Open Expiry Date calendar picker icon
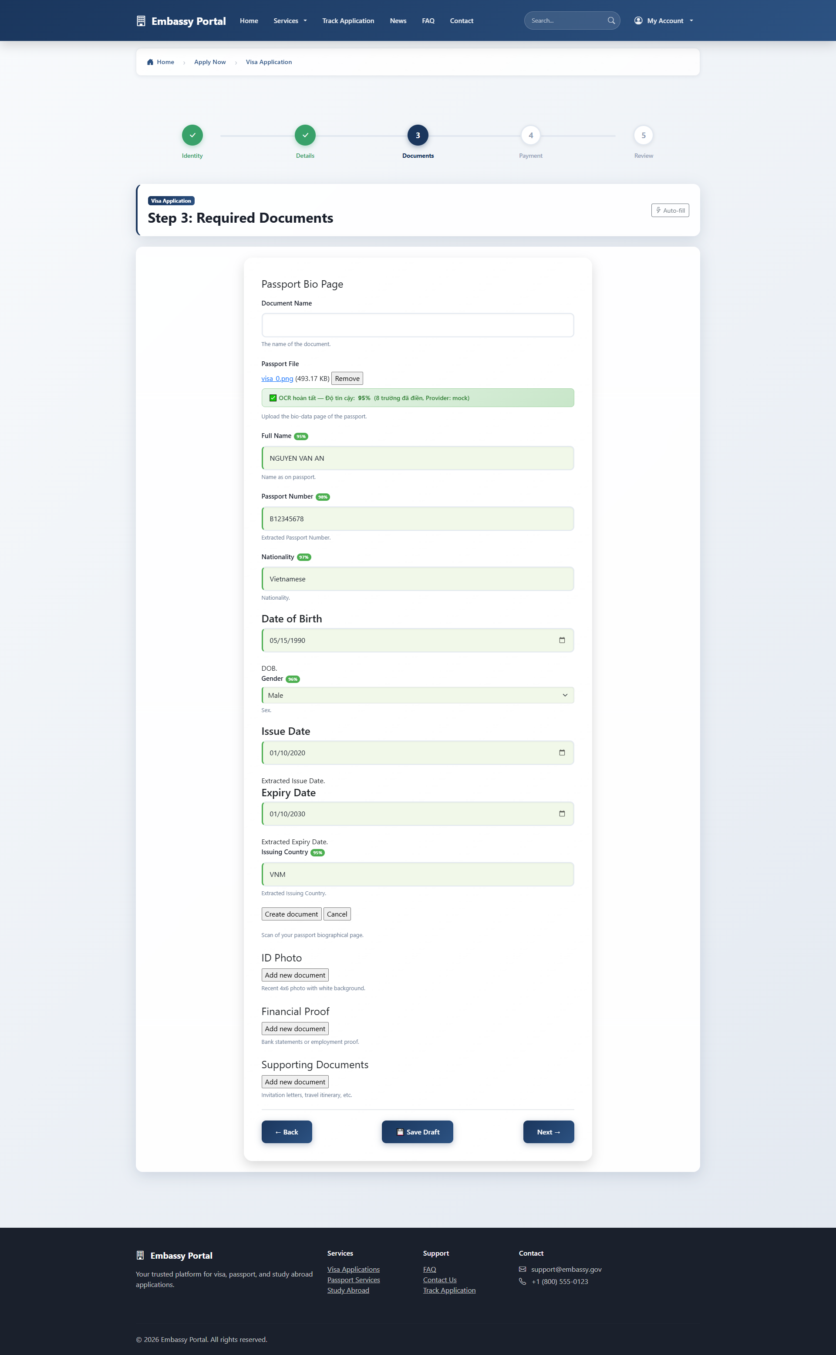 pos(562,813)
